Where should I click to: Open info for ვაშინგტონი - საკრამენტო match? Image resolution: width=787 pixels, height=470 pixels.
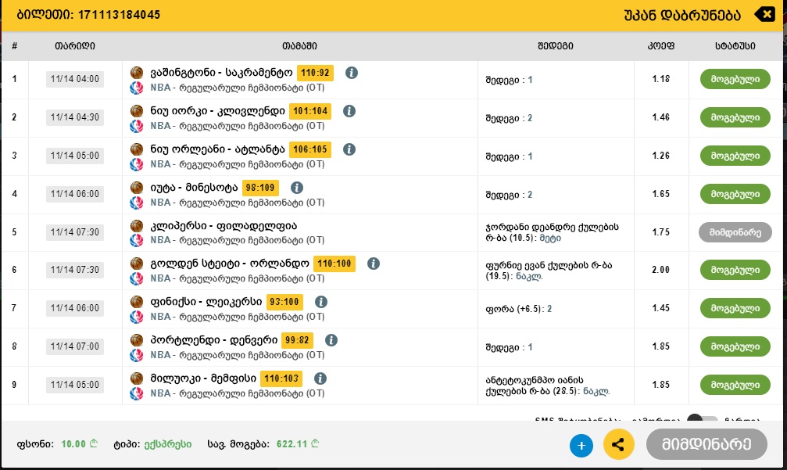[352, 73]
